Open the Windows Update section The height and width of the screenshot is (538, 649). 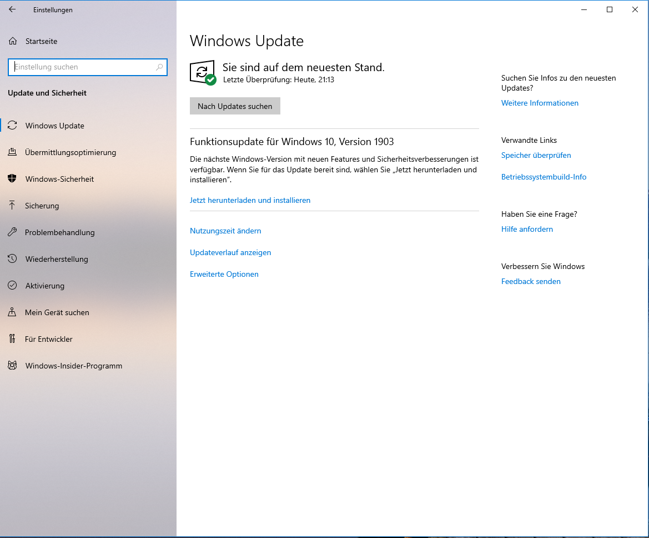coord(88,126)
